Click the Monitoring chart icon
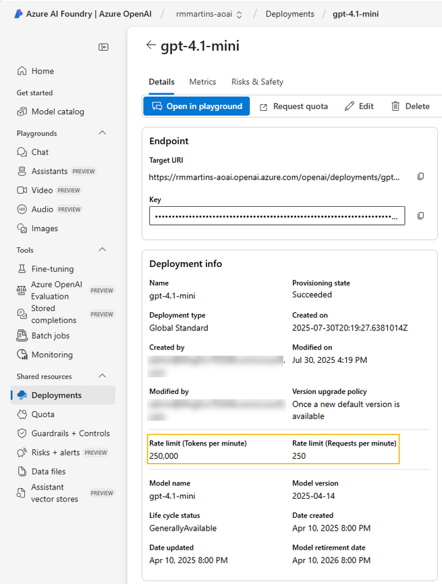The height and width of the screenshot is (584, 442). (22, 355)
